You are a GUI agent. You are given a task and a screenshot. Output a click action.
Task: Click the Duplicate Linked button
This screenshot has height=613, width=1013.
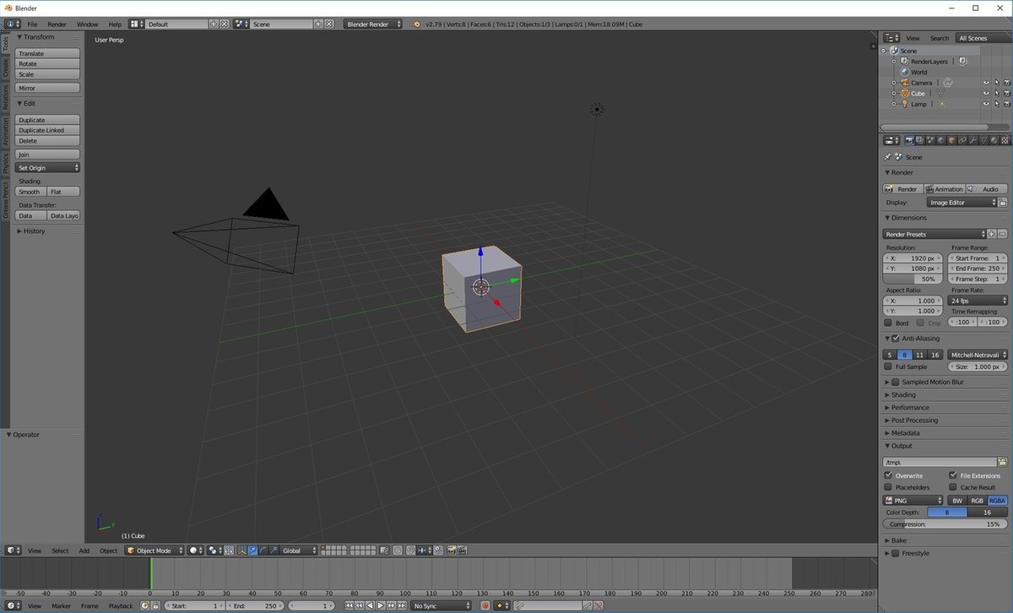47,130
